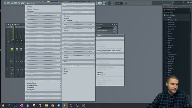Click Move up in the slot menu

click(x=110, y=73)
